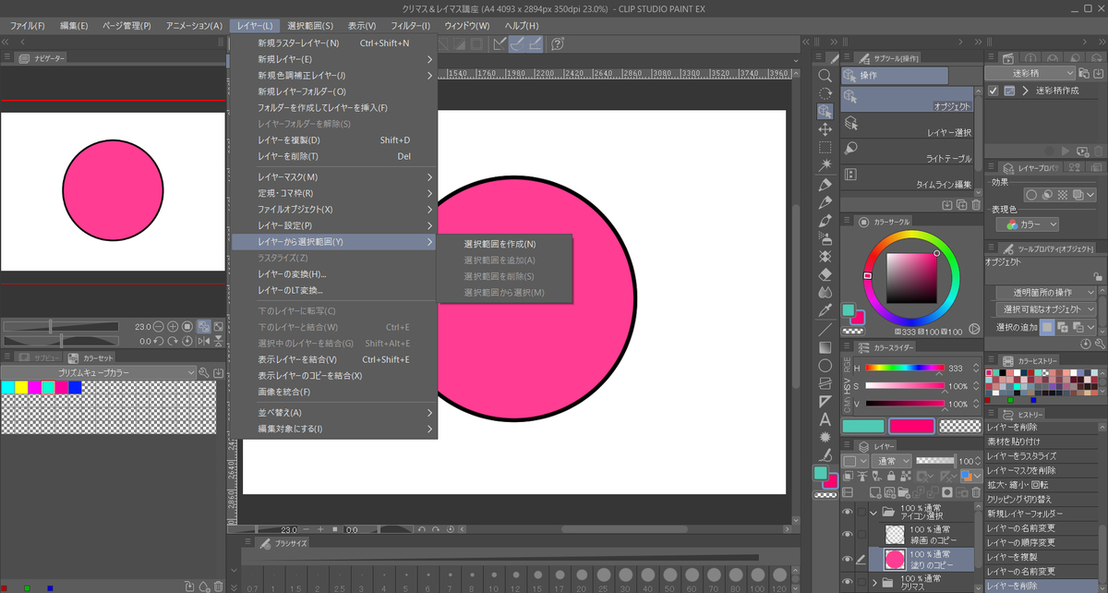
Task: Click pink circle thumbnail of 塗り のコピー
Action: click(895, 559)
